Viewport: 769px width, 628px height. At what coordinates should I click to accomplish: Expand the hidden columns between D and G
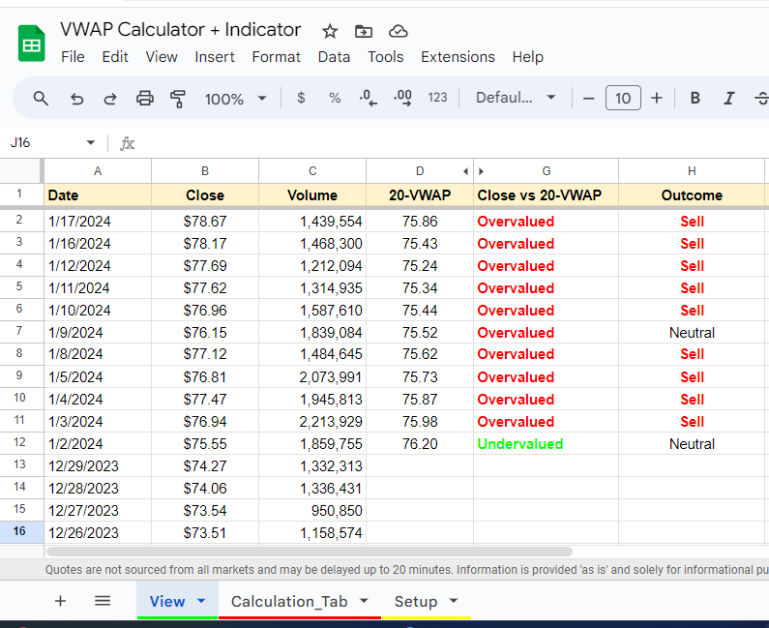point(473,171)
